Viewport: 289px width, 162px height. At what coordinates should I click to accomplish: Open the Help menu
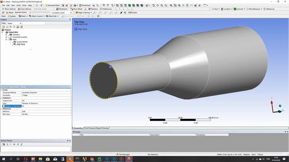30,5
